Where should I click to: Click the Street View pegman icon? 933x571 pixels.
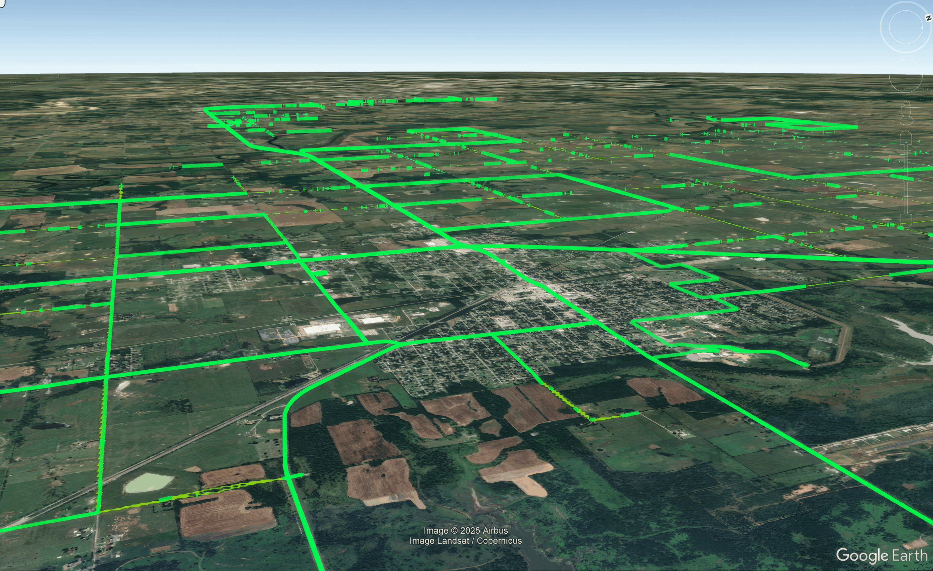pyautogui.click(x=906, y=112)
